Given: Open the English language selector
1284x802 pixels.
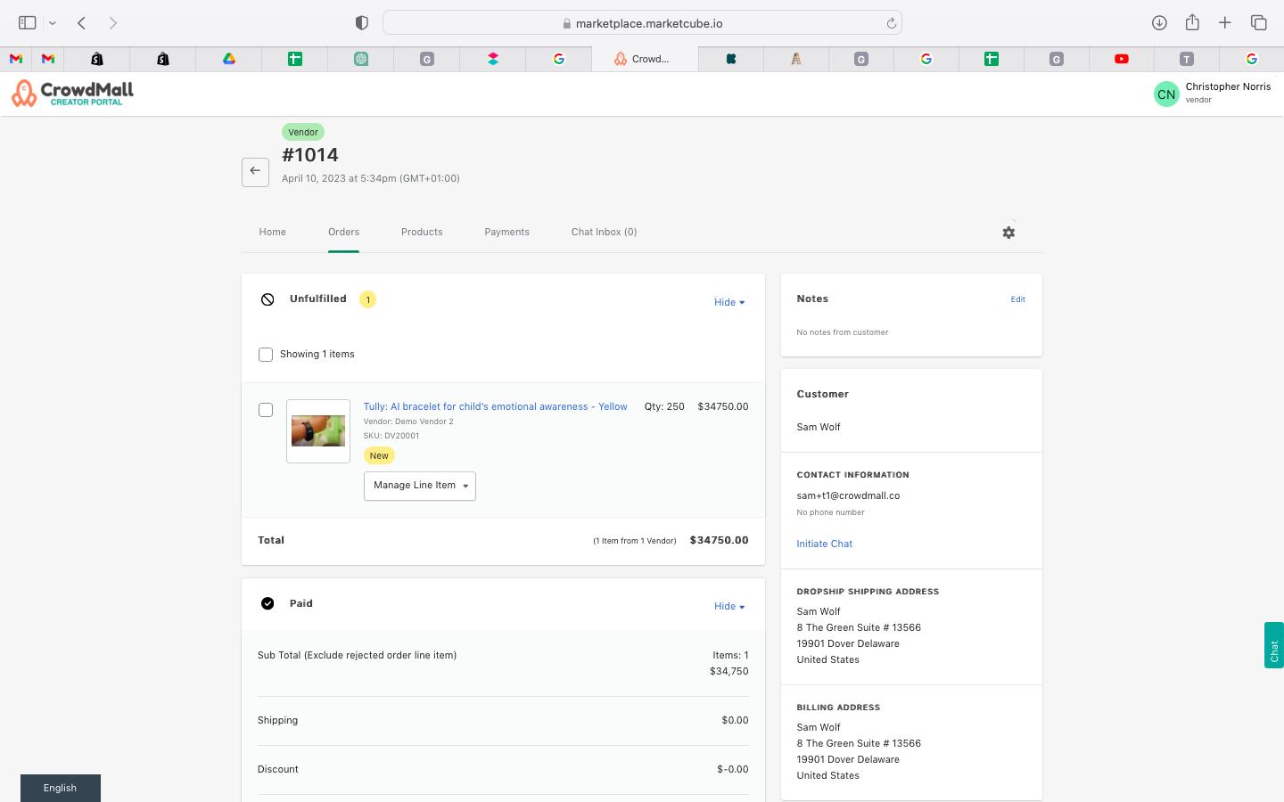Looking at the screenshot, I should 61,788.
